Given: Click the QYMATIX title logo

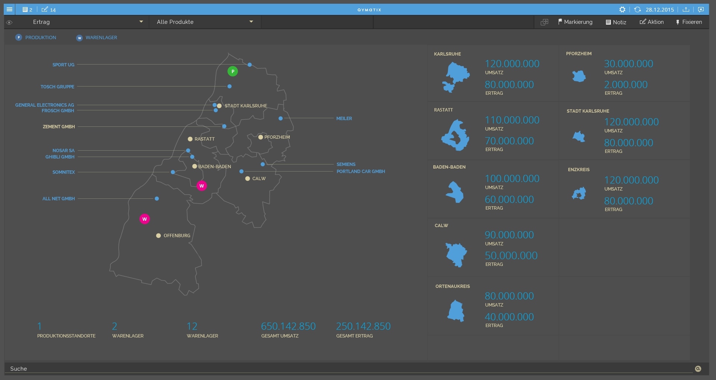Looking at the screenshot, I should point(369,10).
